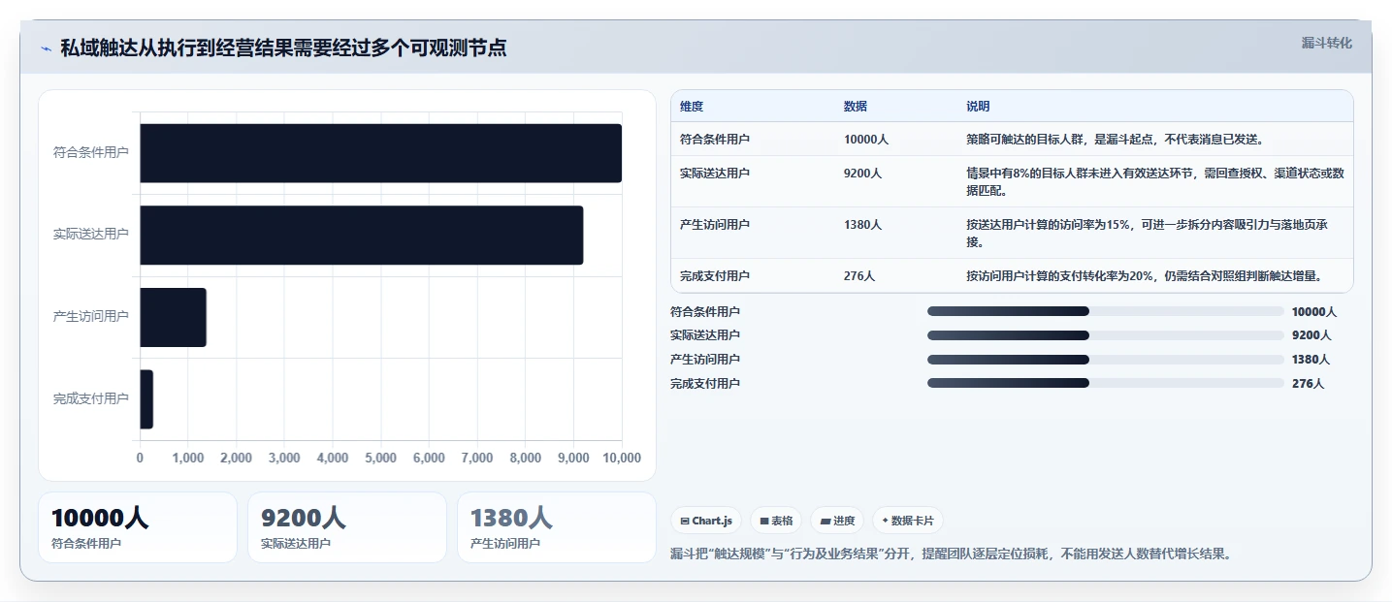Screen dimensions: 1392x602
Task: Select the 进度 chip
Action: coord(837,521)
